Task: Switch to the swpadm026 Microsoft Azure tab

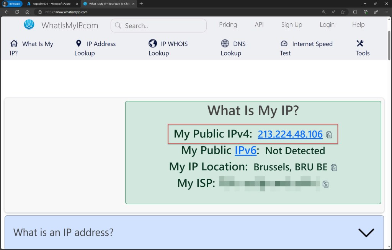Action: point(51,3)
